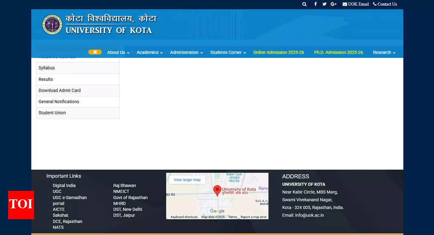Click Near Kabir Circle, MBS Marg address line
The height and width of the screenshot is (235, 434).
click(x=310, y=192)
